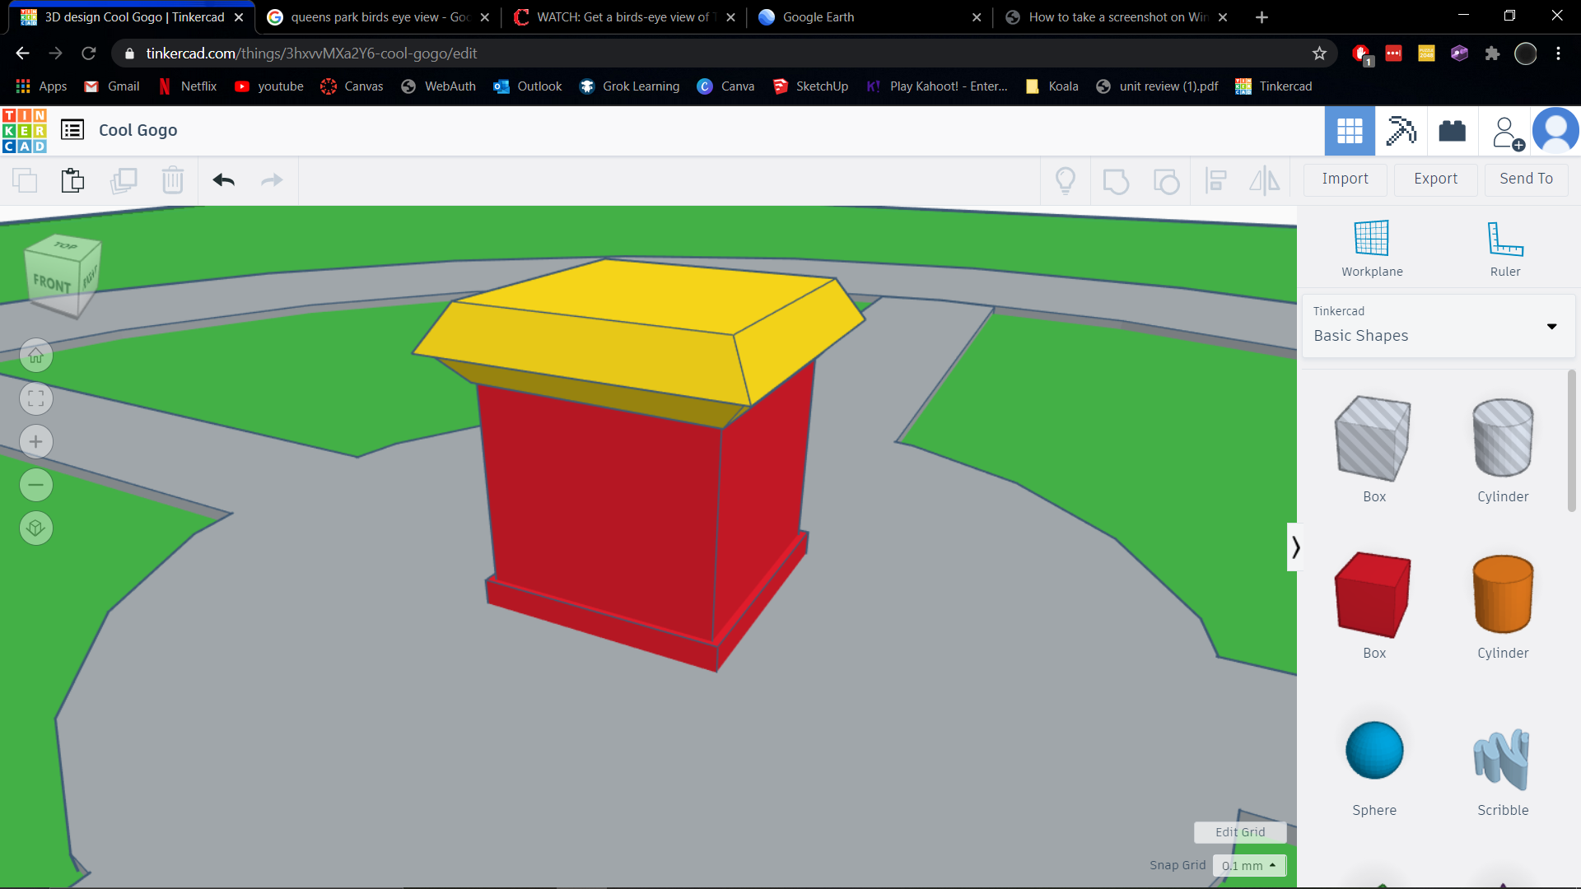
Task: Click the Send To button
Action: click(x=1526, y=179)
